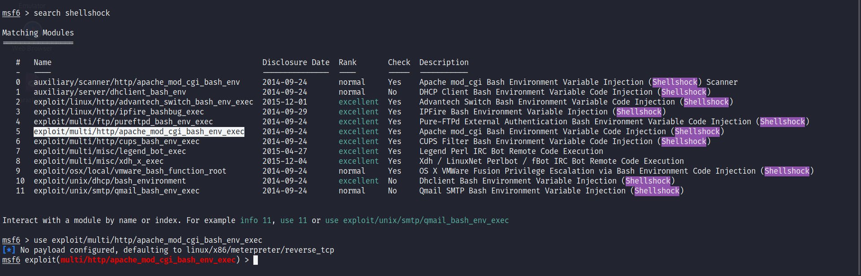Click the auxiliary/scanner/http/apache_mod_cgi_bash_env module name
This screenshot has width=861, height=276.
pyautogui.click(x=136, y=82)
